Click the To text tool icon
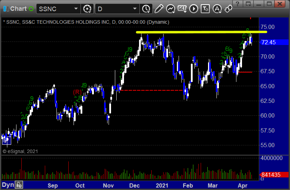 [x=205, y=9]
